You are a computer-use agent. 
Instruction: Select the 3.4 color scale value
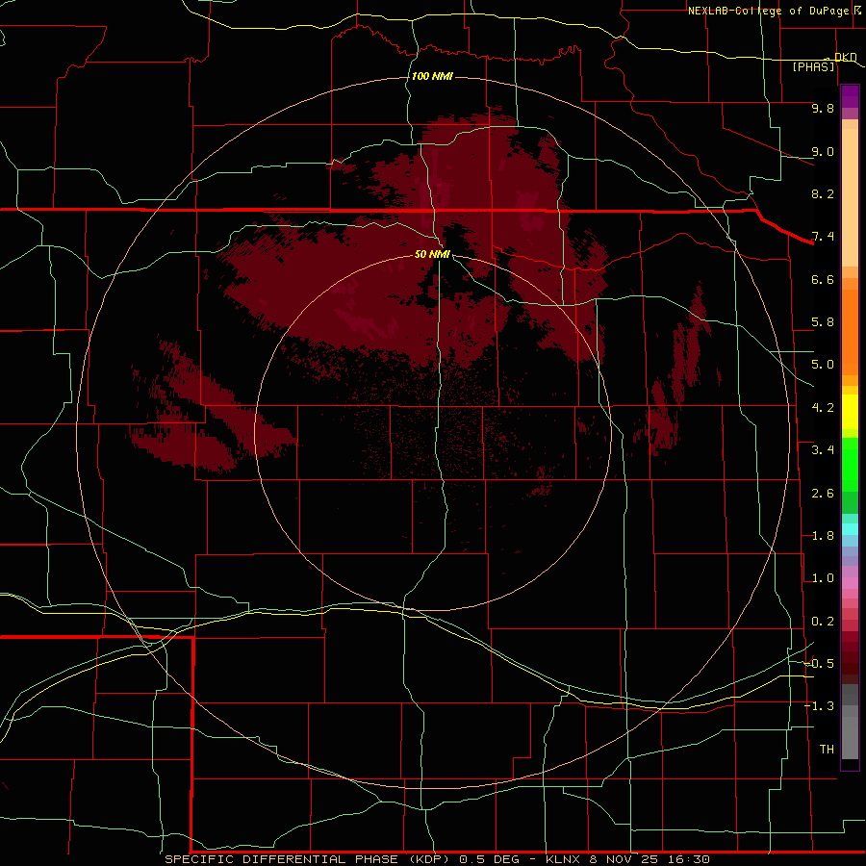(823, 450)
